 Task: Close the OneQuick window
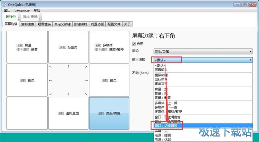pos(253,5)
